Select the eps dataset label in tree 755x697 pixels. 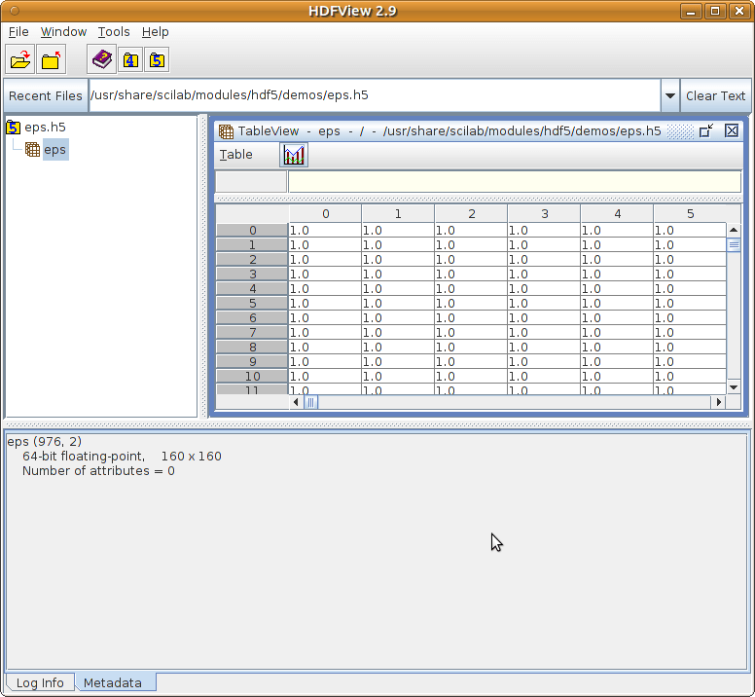(55, 149)
